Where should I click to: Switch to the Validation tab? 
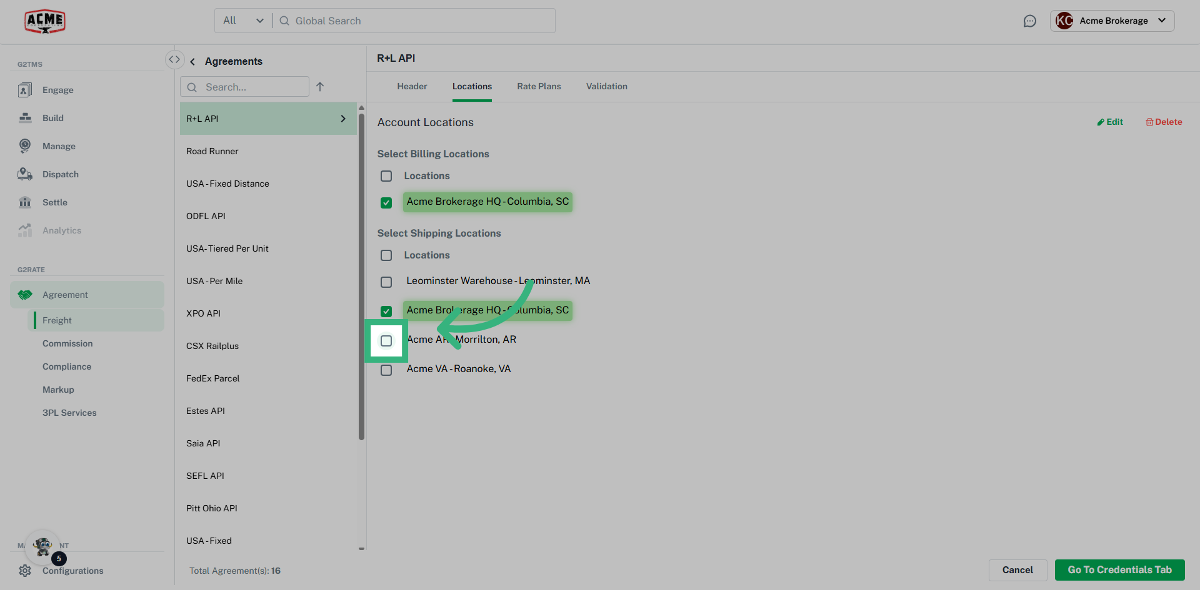606,86
